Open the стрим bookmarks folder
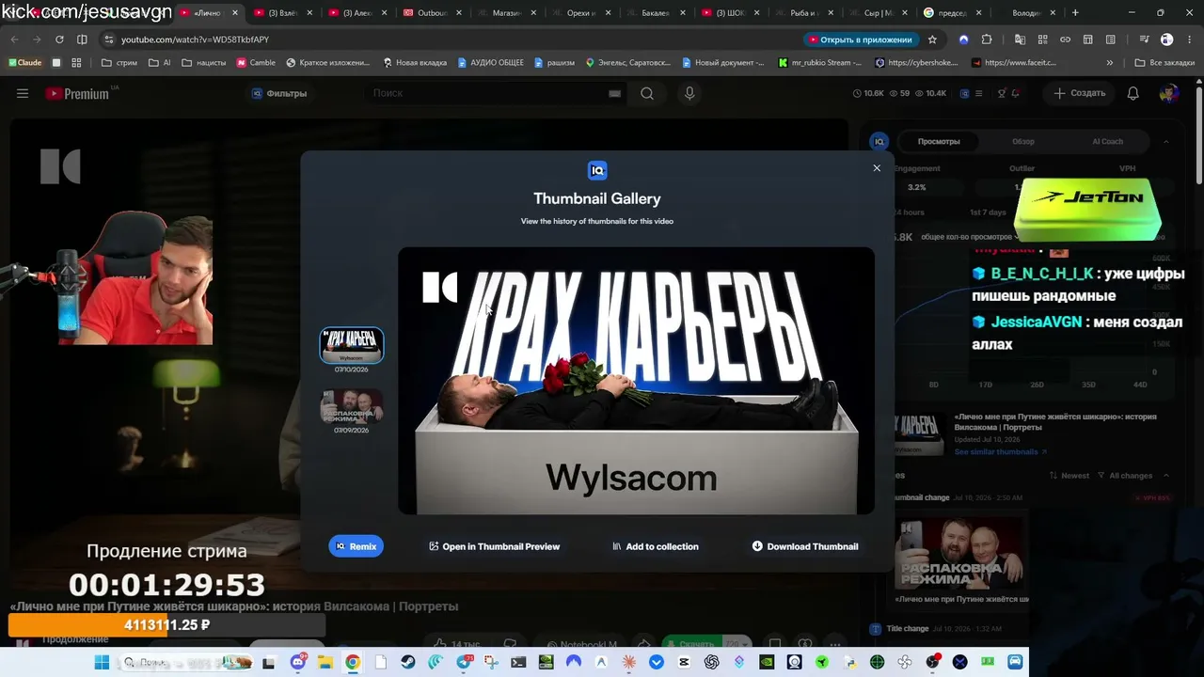Image resolution: width=1204 pixels, height=677 pixels. pos(119,63)
